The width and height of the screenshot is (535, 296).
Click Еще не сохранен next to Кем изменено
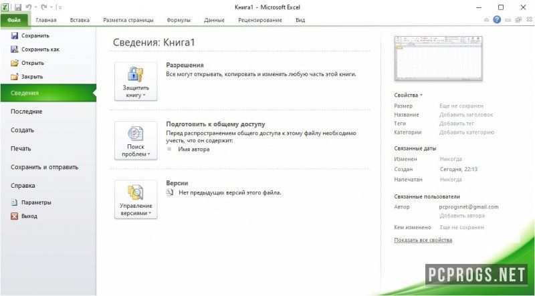(x=461, y=227)
